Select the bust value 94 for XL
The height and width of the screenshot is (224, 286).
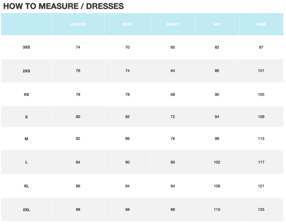[127, 186]
